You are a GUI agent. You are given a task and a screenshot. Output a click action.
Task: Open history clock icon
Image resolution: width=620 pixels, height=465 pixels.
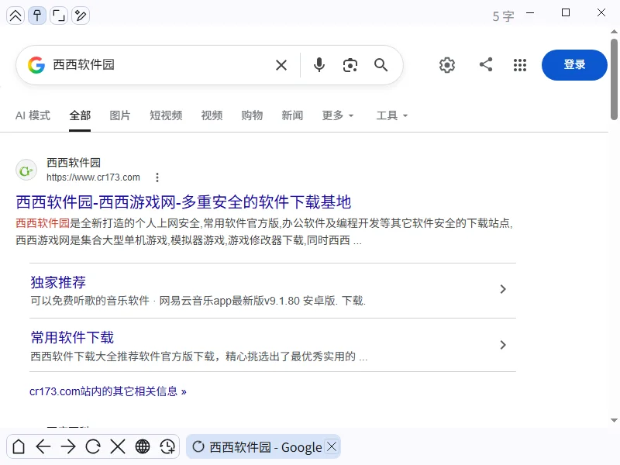click(x=167, y=447)
